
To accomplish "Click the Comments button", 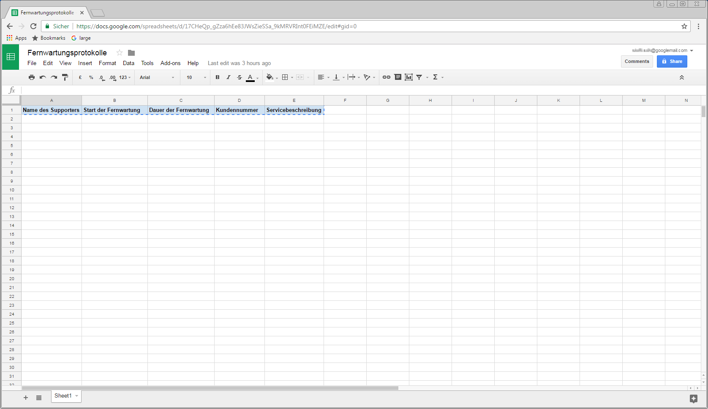I will pyautogui.click(x=637, y=61).
